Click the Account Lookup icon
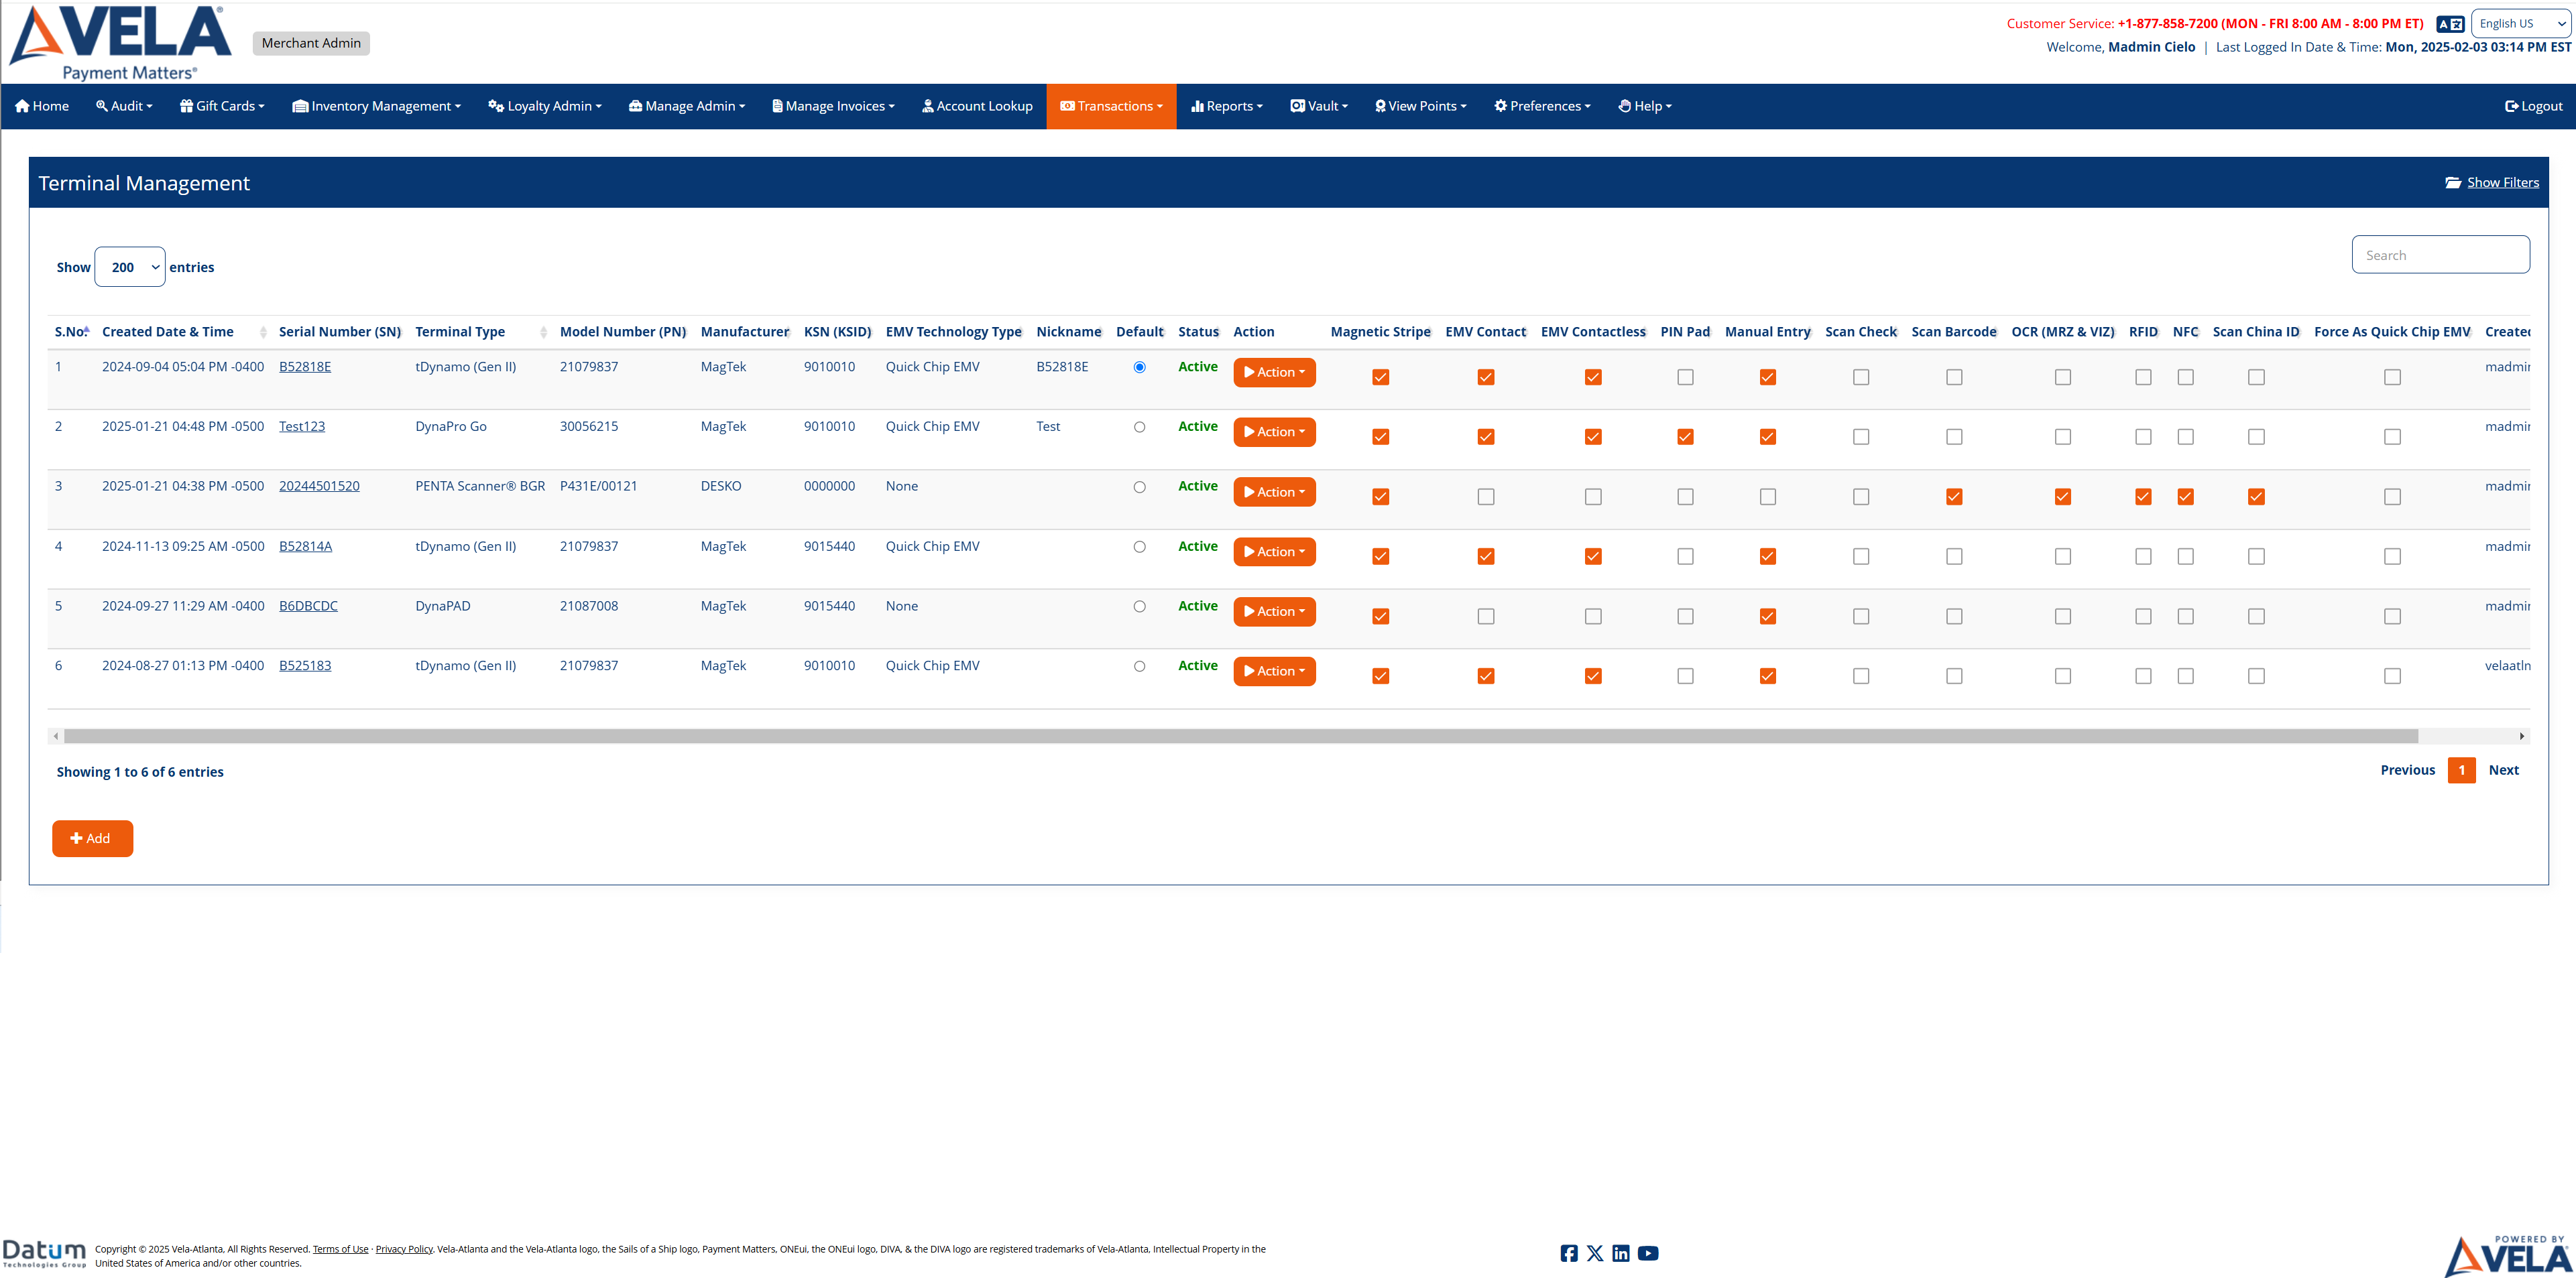The image size is (2576, 1278). tap(928, 106)
